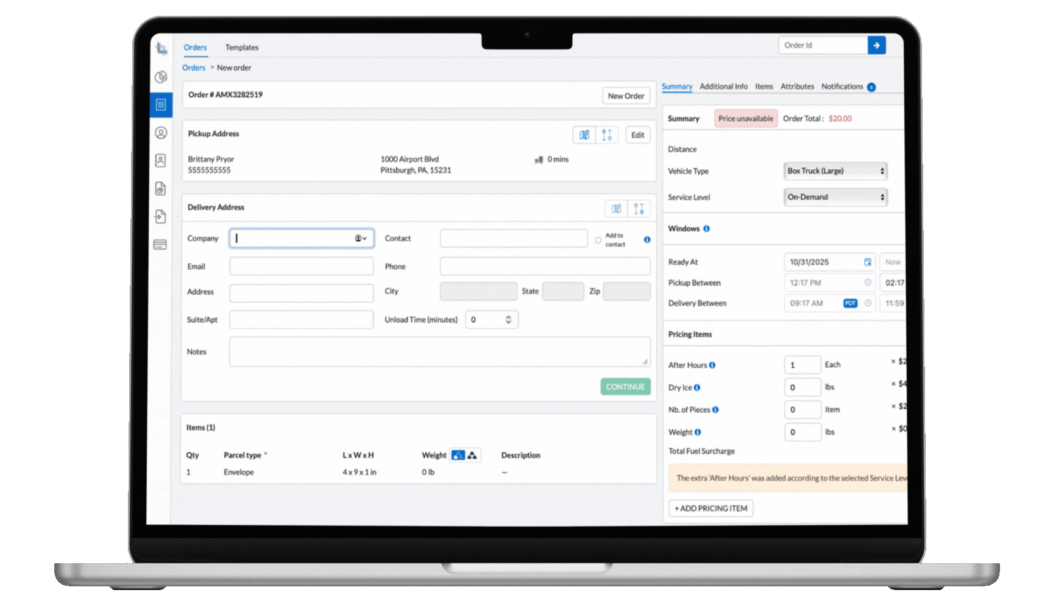The image size is (1053, 604).
Task: Click the green CONTINUE button
Action: point(625,387)
